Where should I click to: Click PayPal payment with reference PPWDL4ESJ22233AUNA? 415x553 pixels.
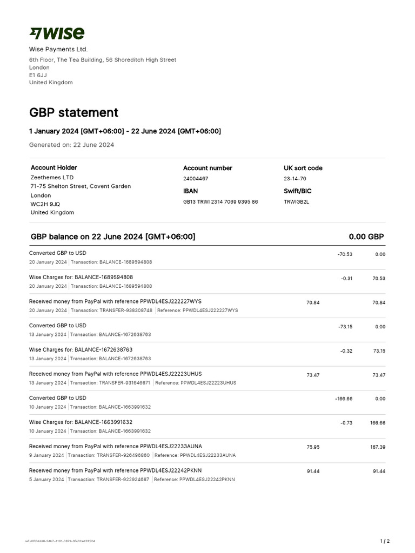[x=115, y=447]
